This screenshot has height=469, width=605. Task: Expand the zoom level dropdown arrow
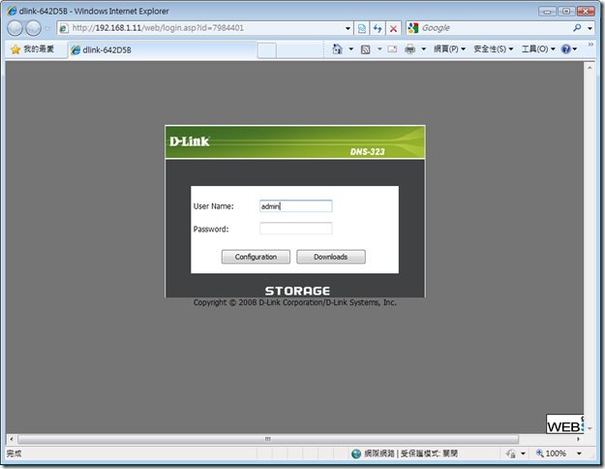point(579,453)
